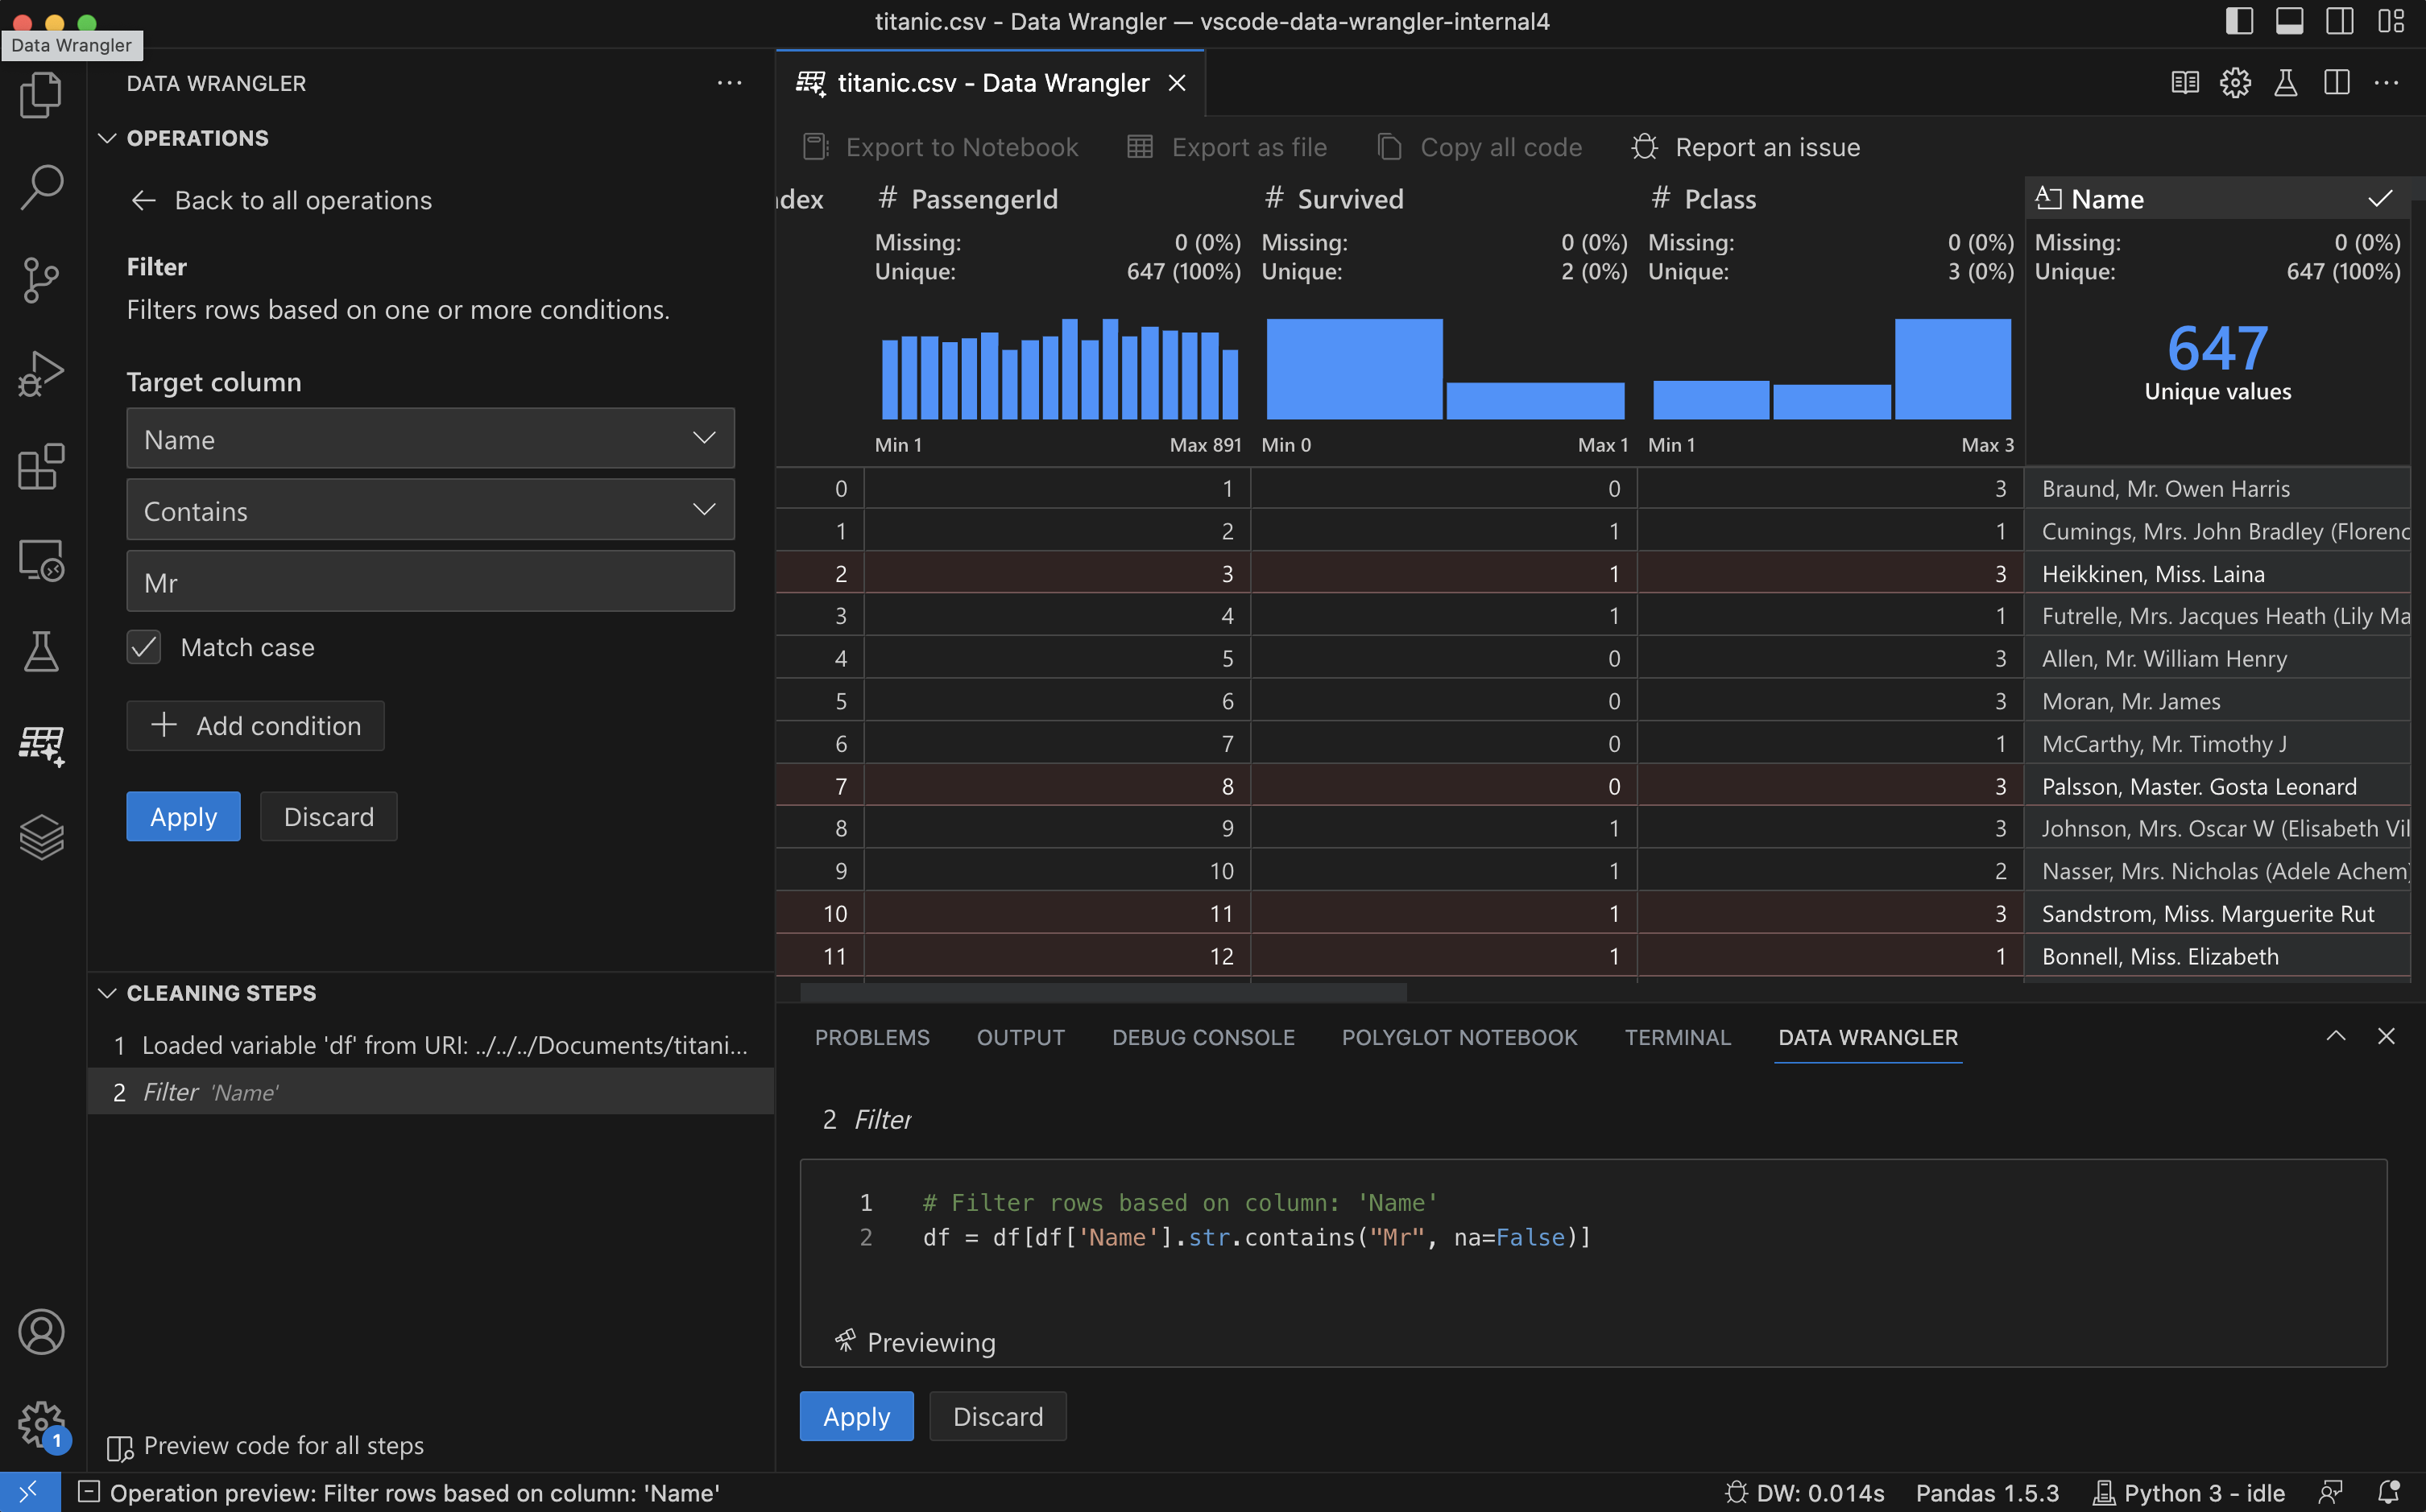Viewport: 2426px width, 1512px height.
Task: Split the editor using the top-right icon
Action: (x=2337, y=83)
